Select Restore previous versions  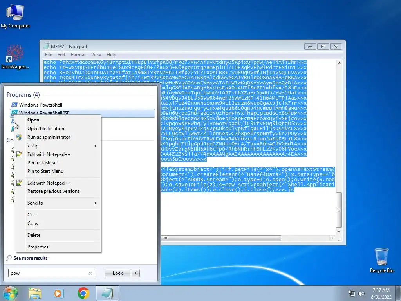58,191
